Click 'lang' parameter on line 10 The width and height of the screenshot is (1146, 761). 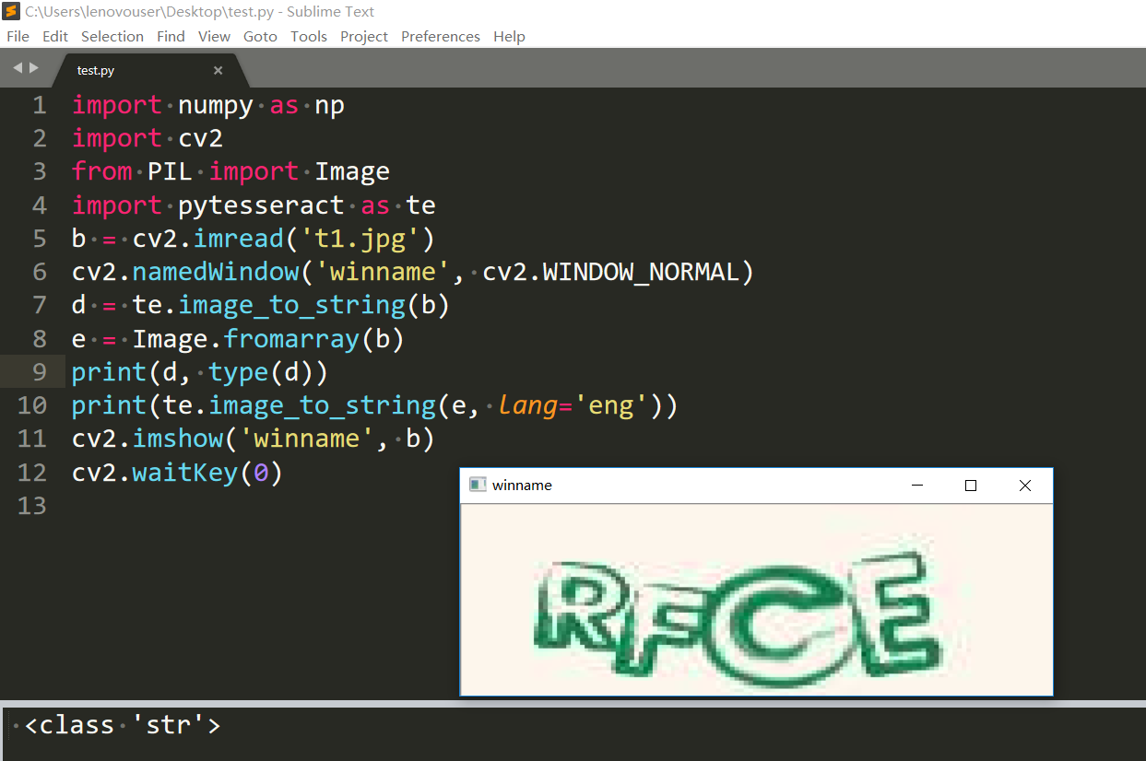[527, 405]
